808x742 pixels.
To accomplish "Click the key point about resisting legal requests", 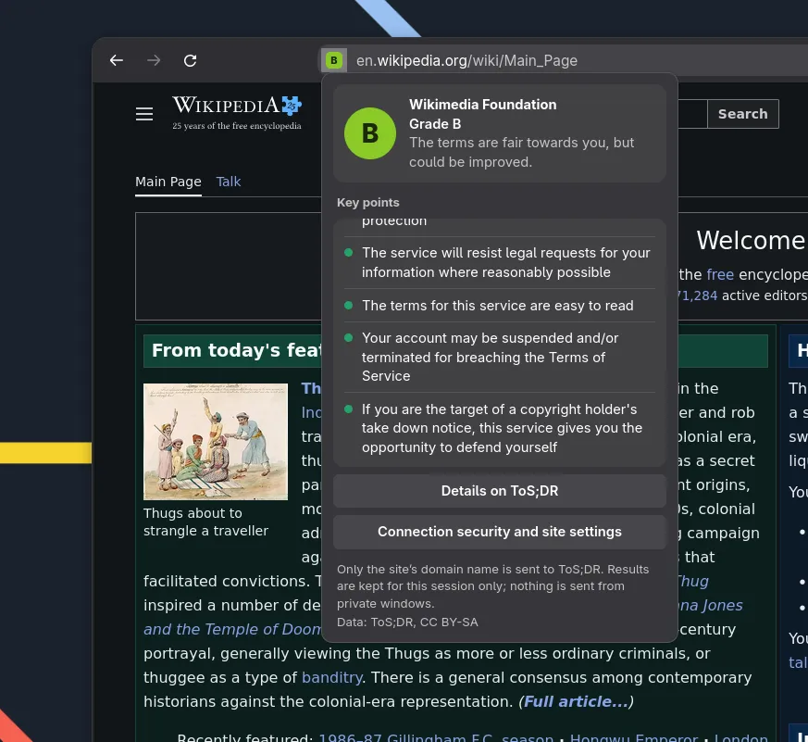I will coord(500,262).
